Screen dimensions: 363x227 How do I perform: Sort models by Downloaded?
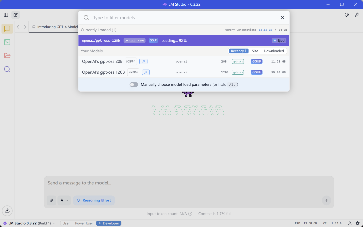(x=274, y=51)
